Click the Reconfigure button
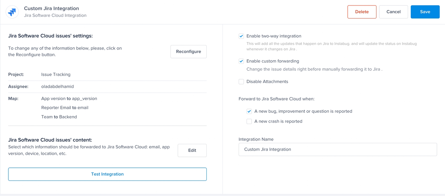The width and height of the screenshot is (445, 196). point(188,52)
